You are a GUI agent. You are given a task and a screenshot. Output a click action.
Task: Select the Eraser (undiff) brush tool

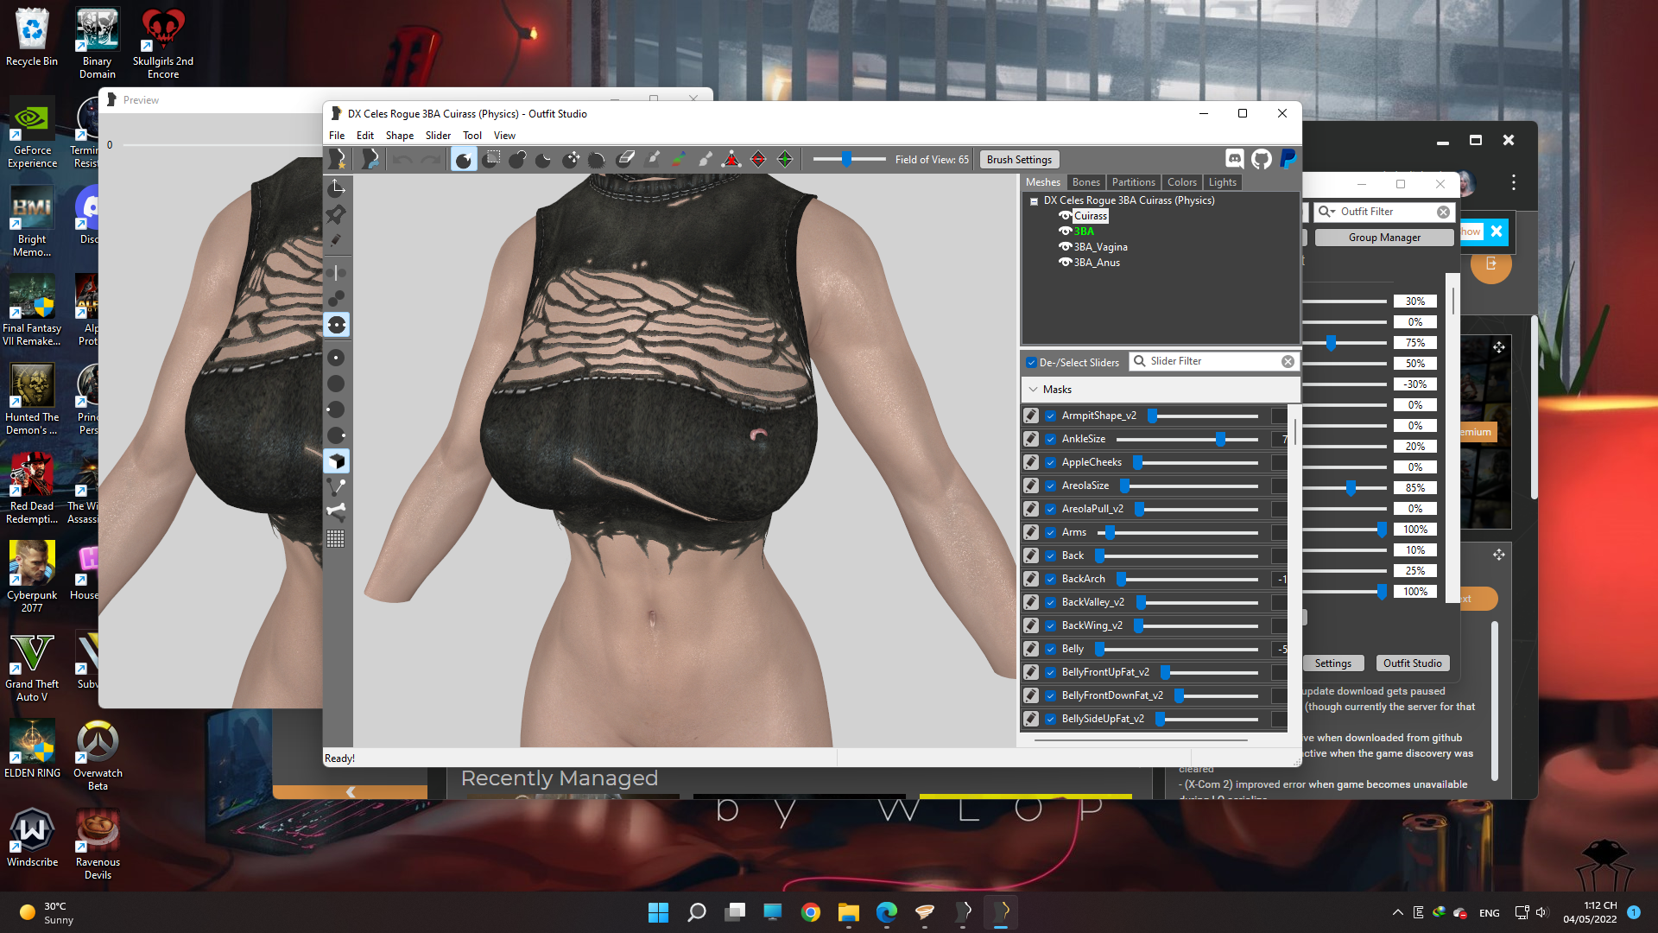(x=626, y=159)
